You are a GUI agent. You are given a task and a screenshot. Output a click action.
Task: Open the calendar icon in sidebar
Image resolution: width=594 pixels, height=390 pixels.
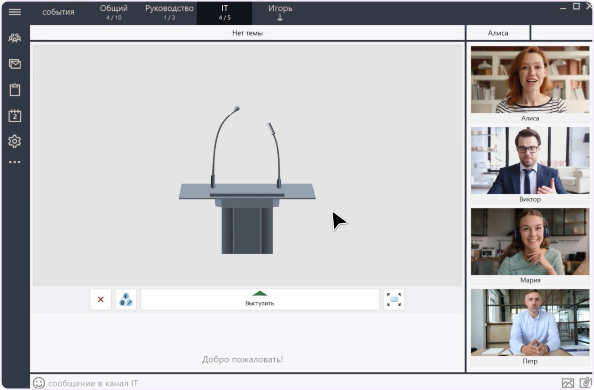point(15,116)
